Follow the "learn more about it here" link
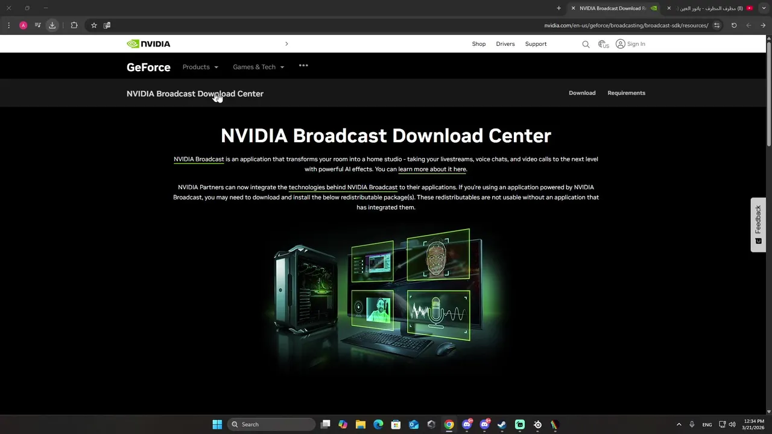 [x=432, y=169]
